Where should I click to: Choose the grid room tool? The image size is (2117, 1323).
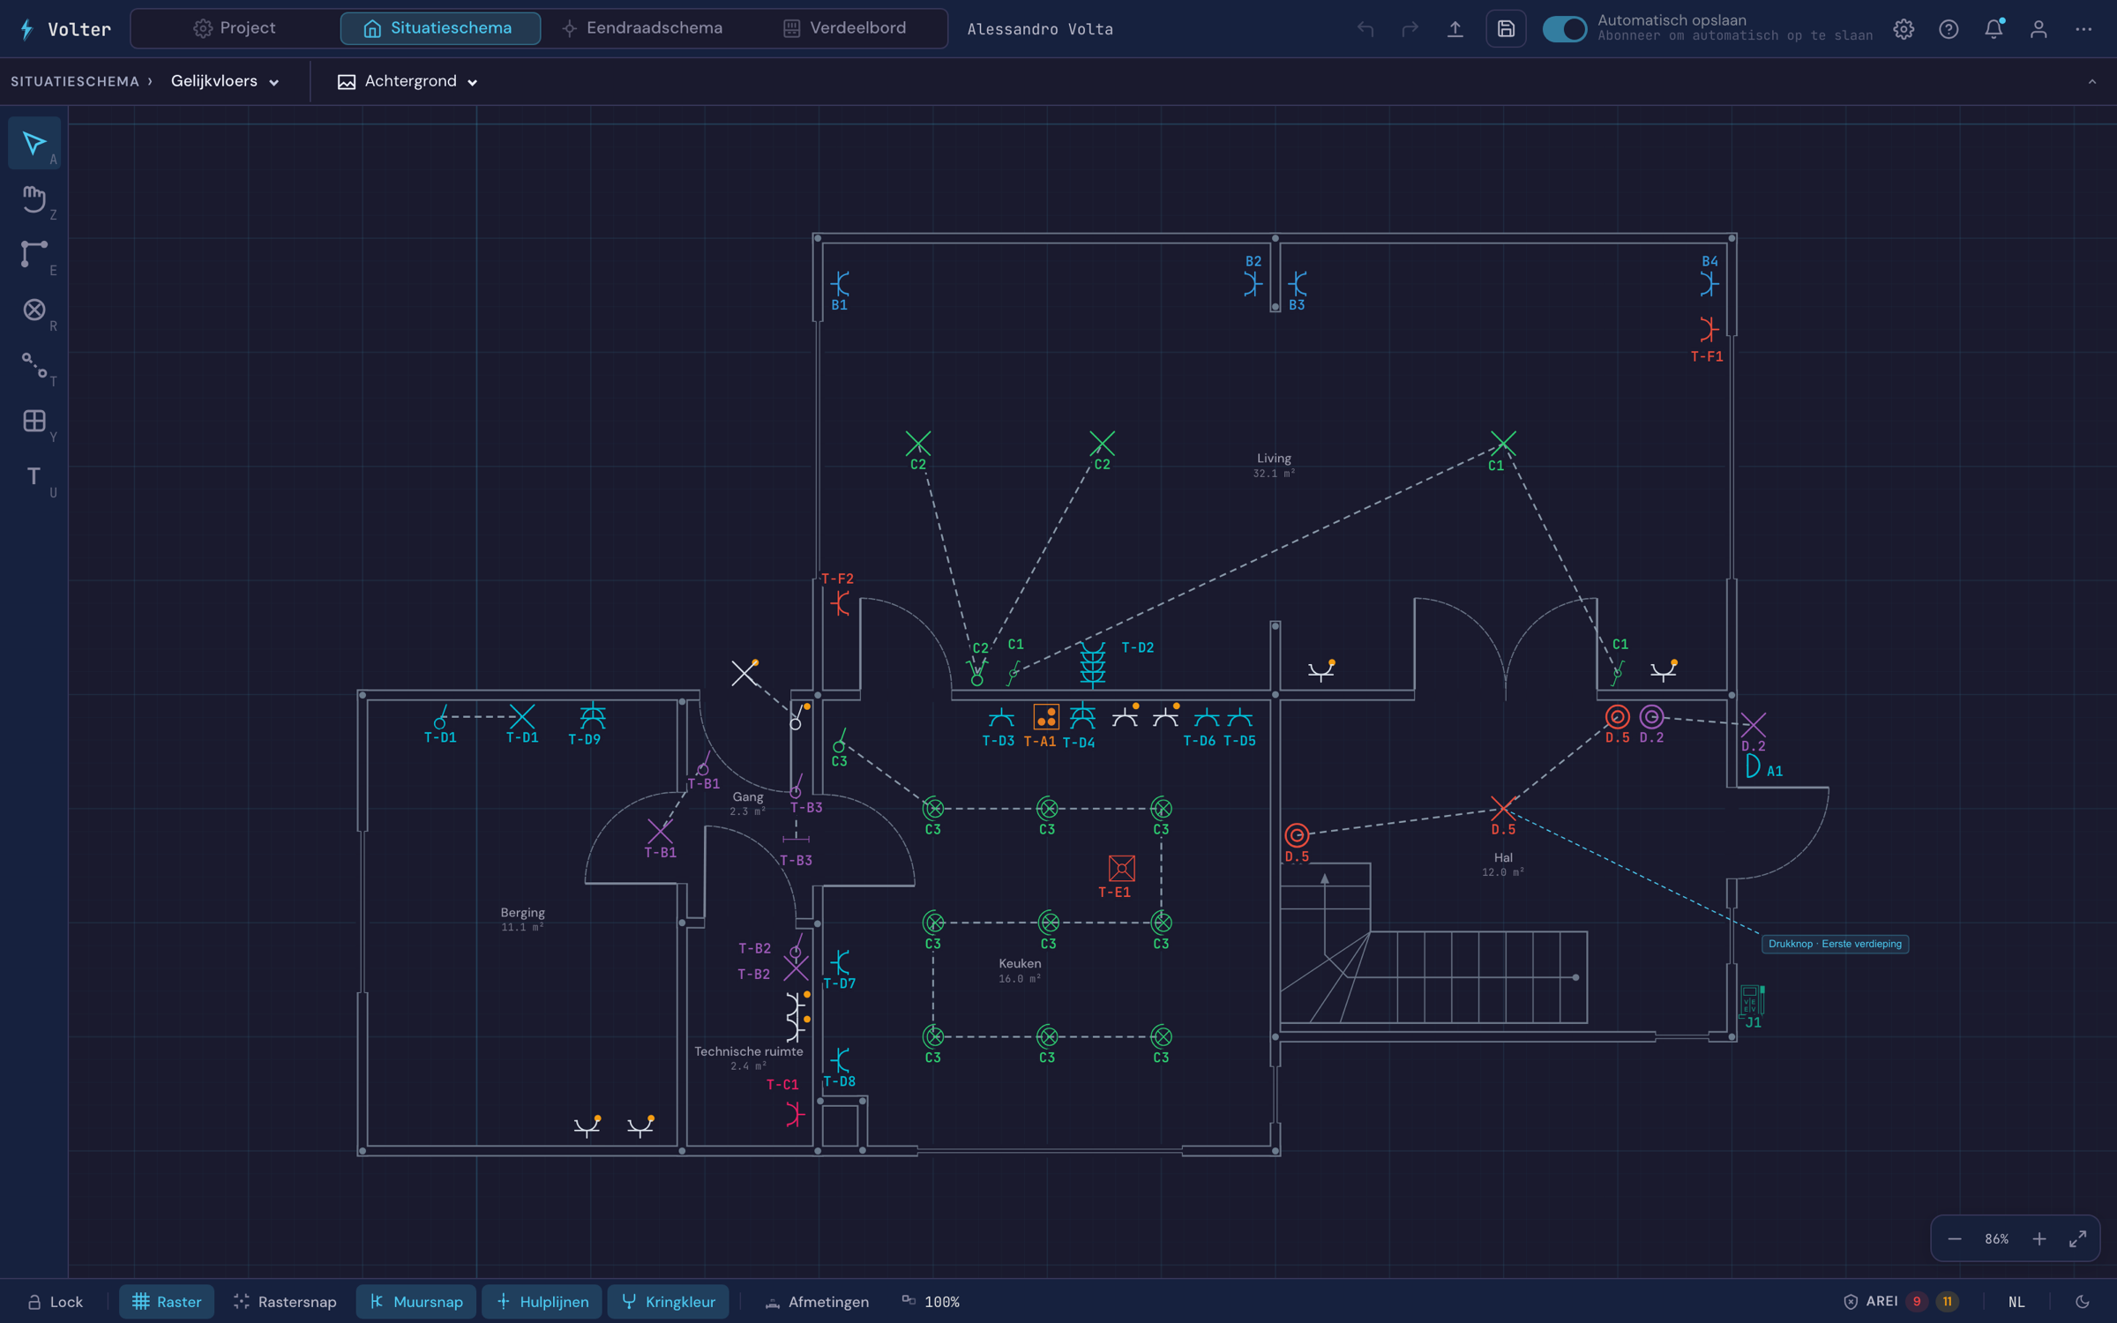point(34,421)
